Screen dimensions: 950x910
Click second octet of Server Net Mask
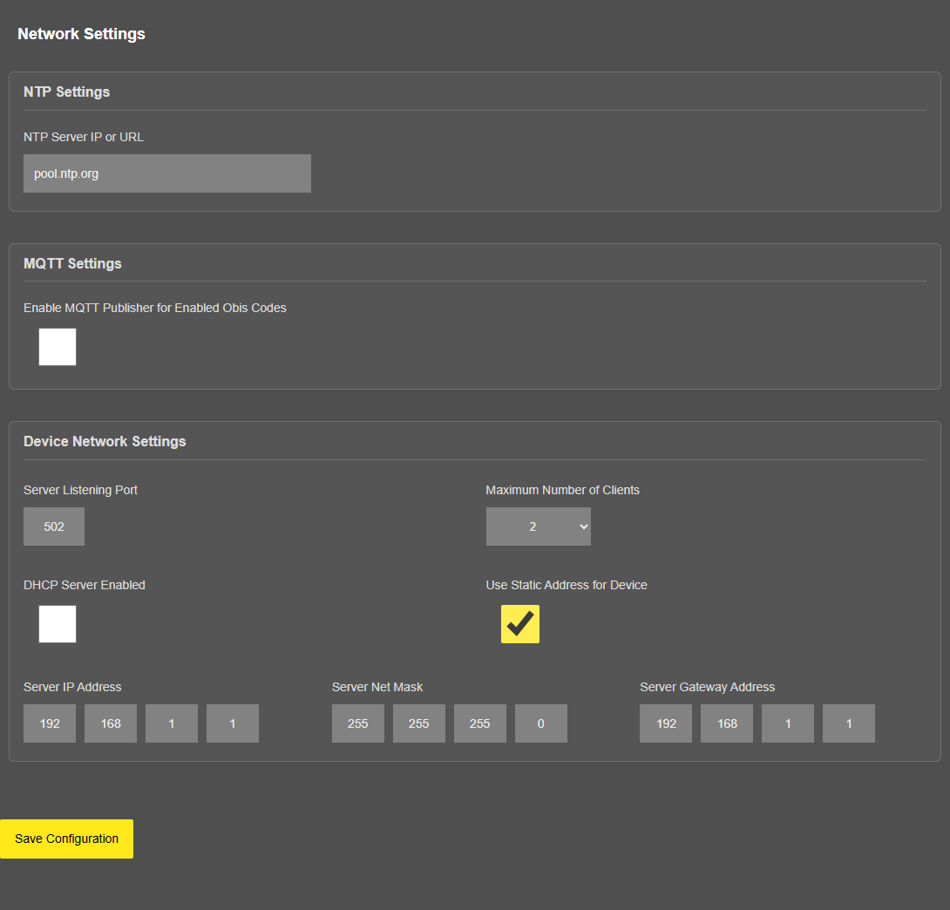point(419,723)
